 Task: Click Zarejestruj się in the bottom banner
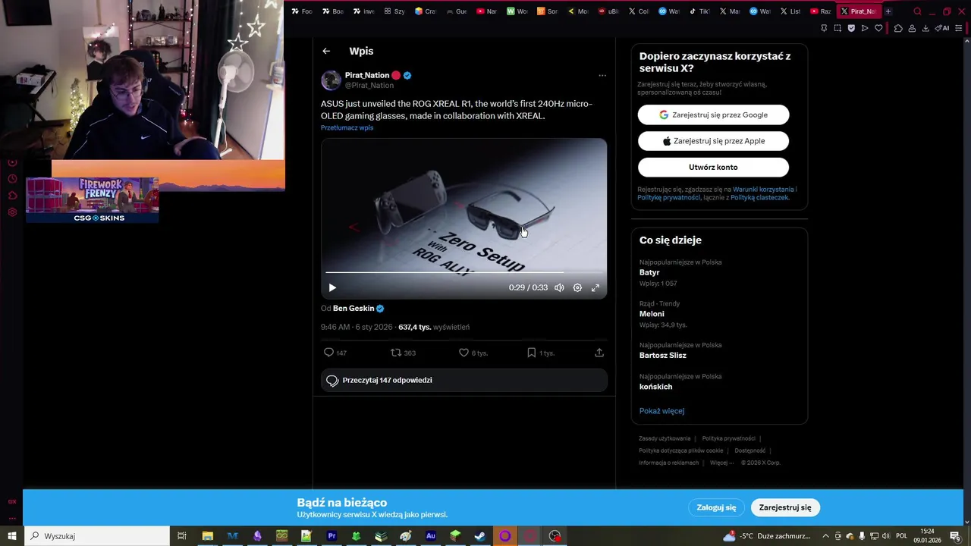coord(785,507)
